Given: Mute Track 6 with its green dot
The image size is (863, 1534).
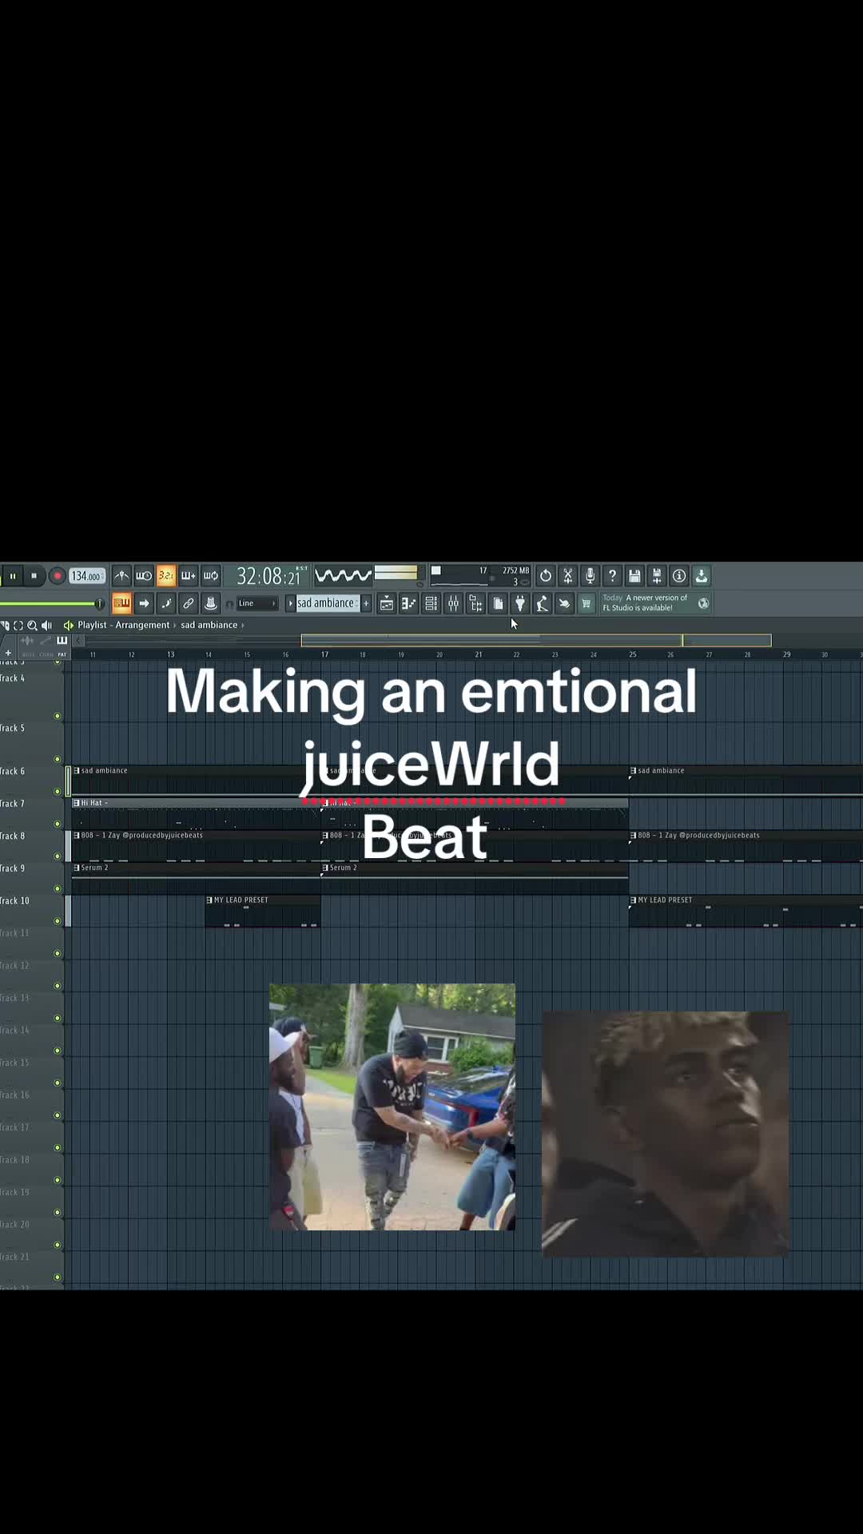Looking at the screenshot, I should 57,791.
